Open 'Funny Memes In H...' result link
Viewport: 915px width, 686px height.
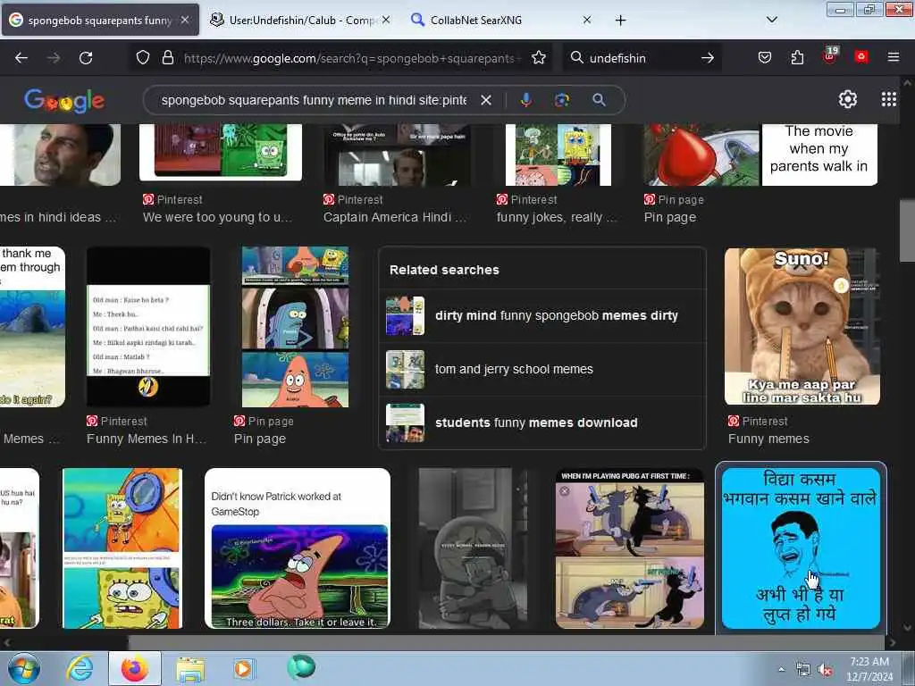point(147,439)
